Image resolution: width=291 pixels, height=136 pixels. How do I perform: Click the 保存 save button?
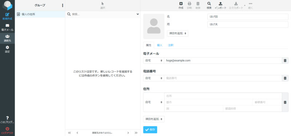click(150, 130)
